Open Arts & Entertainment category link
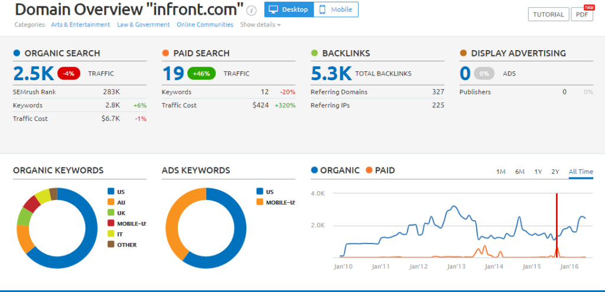 coord(80,25)
